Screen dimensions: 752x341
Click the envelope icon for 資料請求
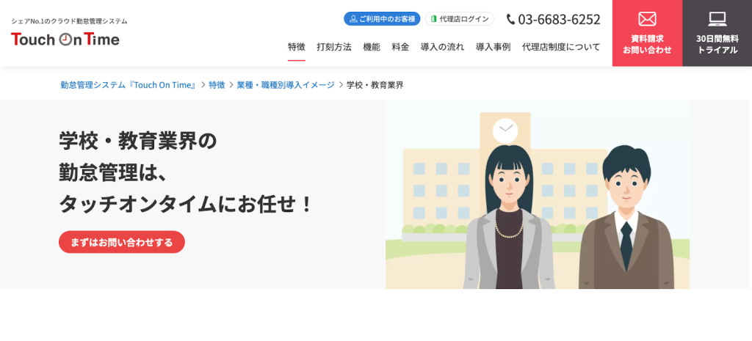tap(647, 19)
